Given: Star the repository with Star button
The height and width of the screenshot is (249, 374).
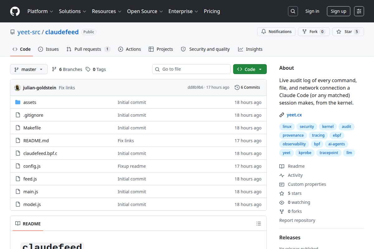Looking at the screenshot, I should (x=348, y=32).
